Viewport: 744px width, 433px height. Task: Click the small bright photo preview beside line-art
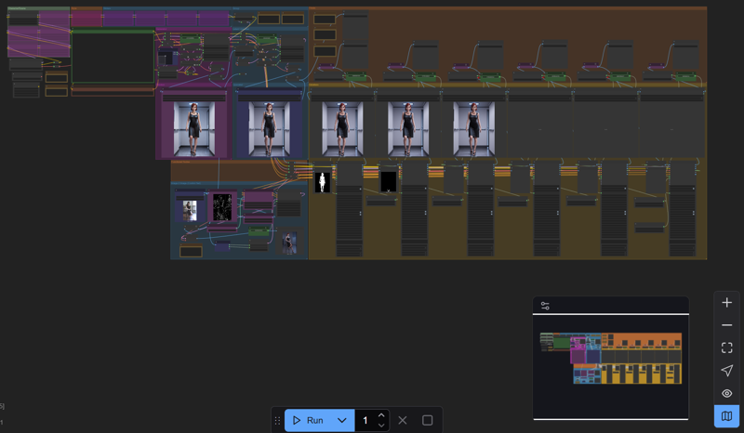[190, 211]
